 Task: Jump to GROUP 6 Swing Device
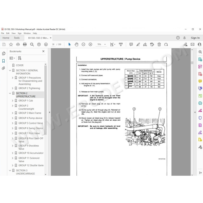click(x=31, y=128)
